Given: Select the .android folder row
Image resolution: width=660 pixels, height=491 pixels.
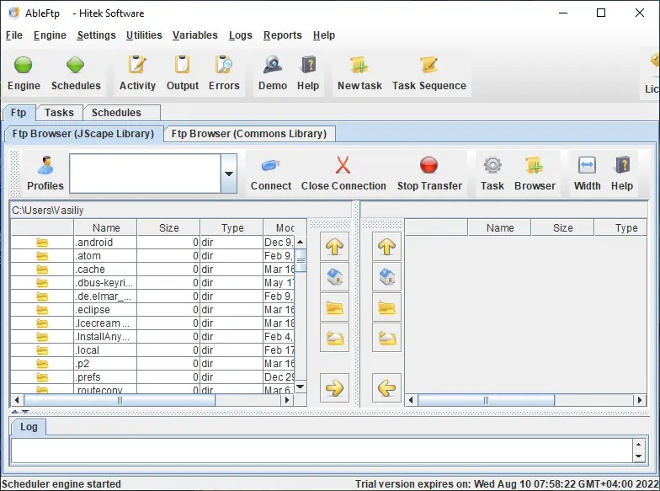Looking at the screenshot, I should pyautogui.click(x=152, y=243).
